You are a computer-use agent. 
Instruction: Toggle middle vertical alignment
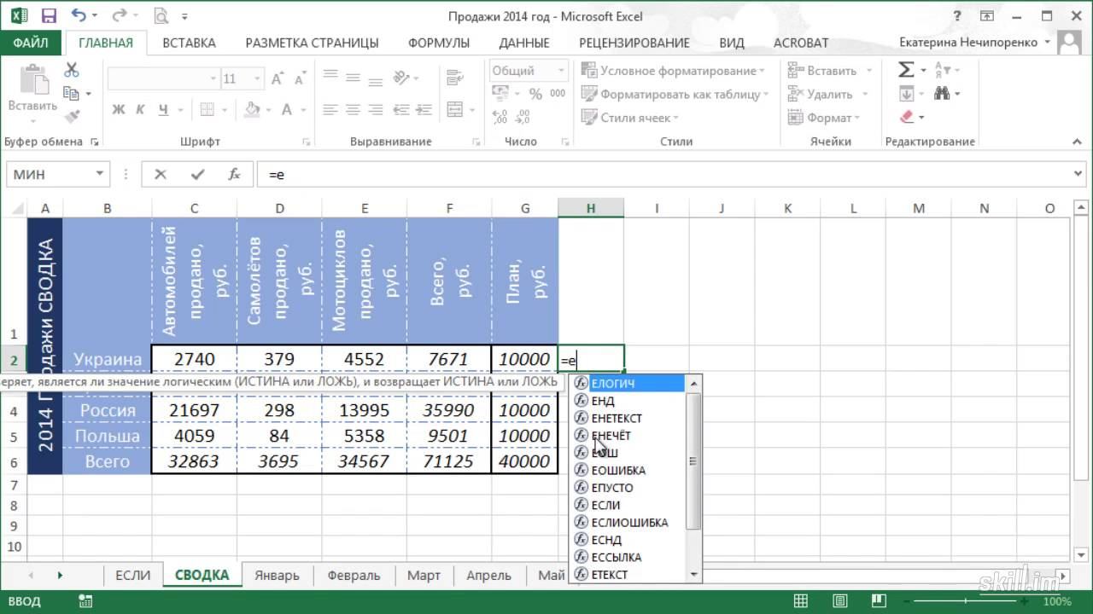(x=354, y=78)
